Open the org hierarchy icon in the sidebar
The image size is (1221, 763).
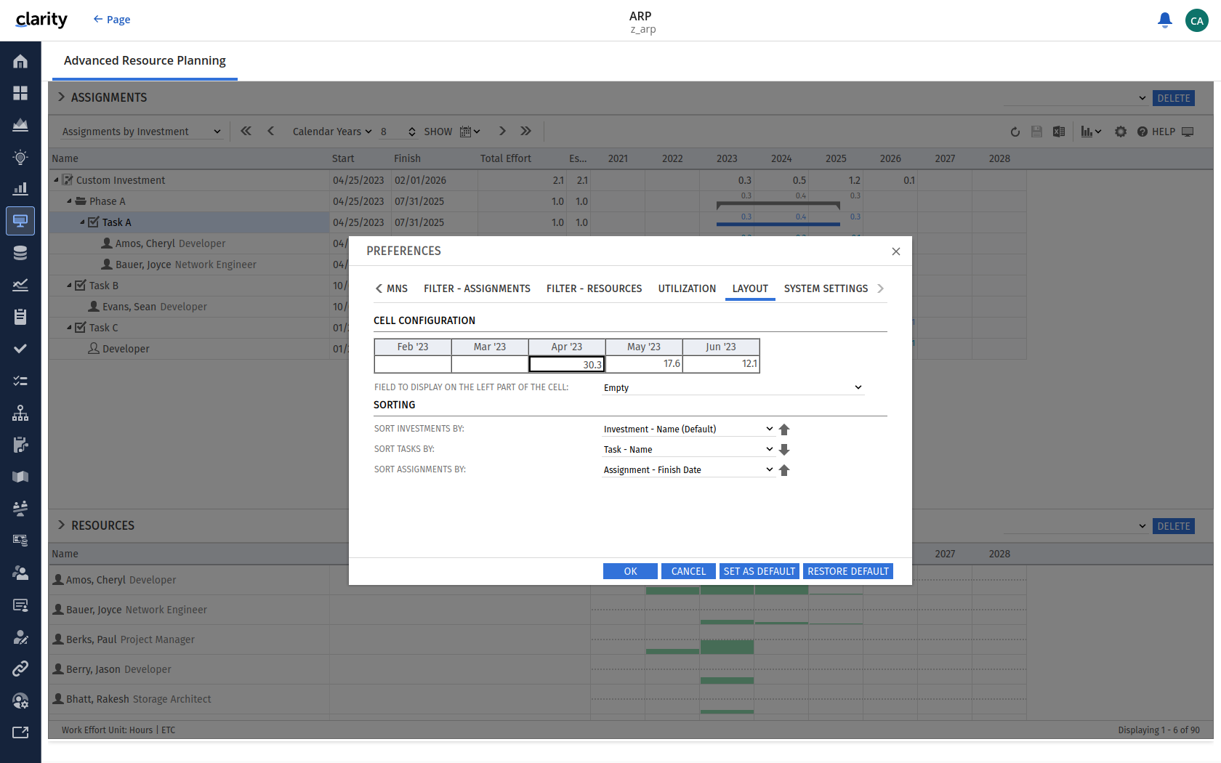tap(20, 413)
